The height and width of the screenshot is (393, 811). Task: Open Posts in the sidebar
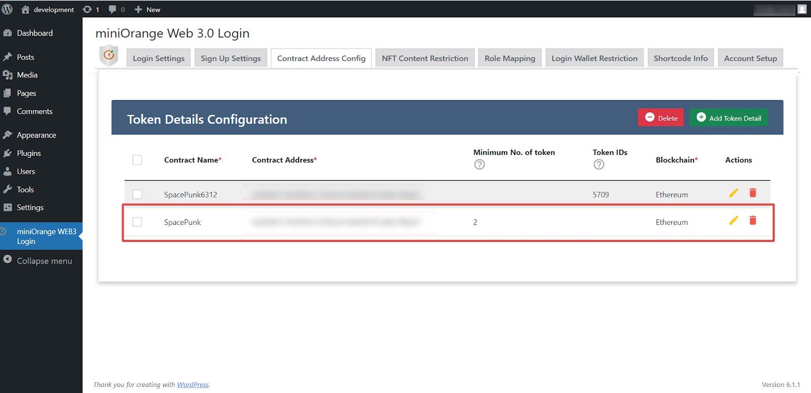[41, 57]
